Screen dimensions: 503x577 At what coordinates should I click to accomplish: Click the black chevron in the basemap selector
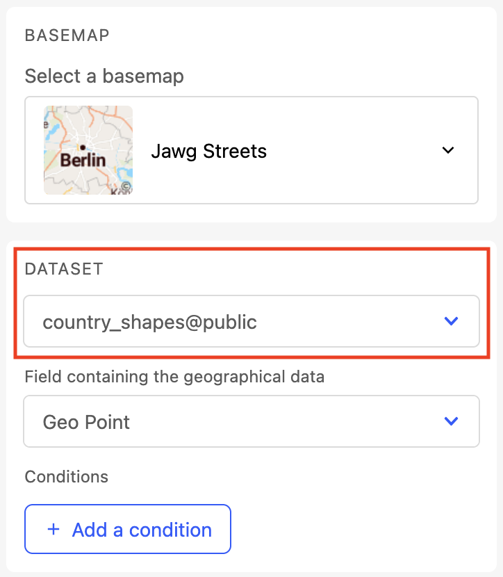click(448, 150)
